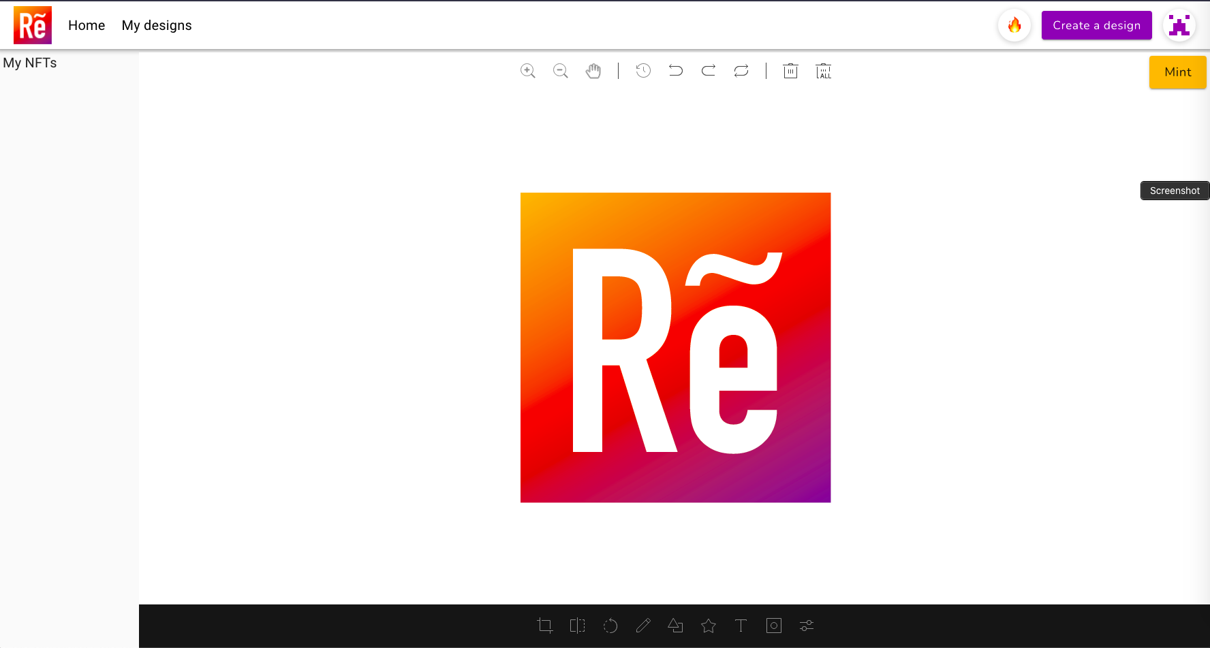
Task: Open the user avatar menu
Action: [x=1179, y=25]
